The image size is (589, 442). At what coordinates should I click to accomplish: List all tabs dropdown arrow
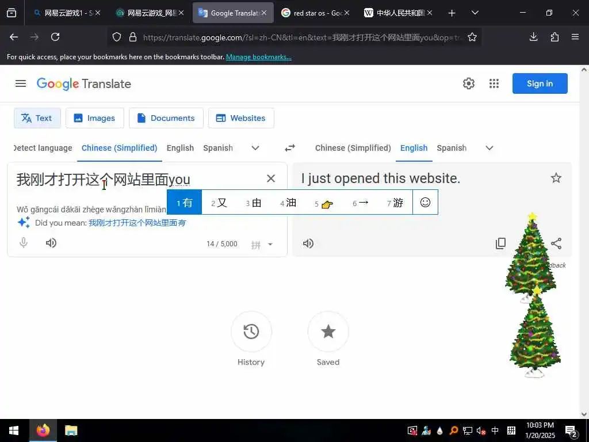(x=475, y=13)
